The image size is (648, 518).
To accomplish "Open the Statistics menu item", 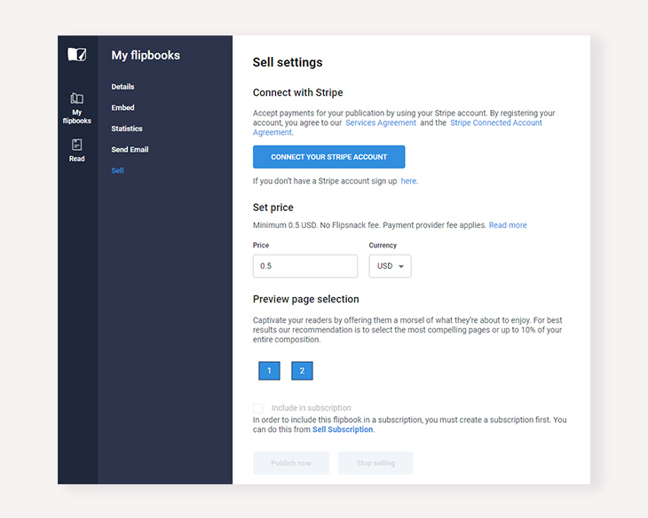I will pos(127,129).
